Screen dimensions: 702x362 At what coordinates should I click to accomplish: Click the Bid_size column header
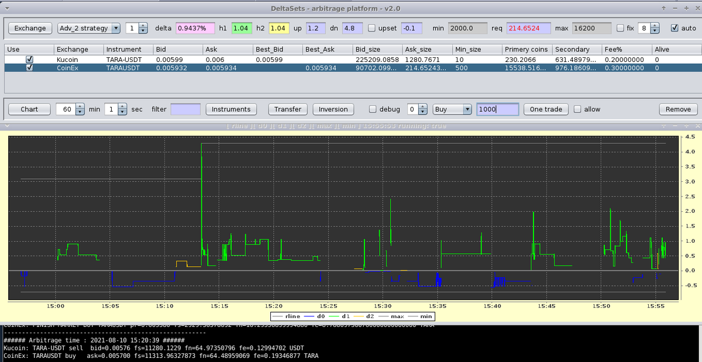pyautogui.click(x=377, y=50)
